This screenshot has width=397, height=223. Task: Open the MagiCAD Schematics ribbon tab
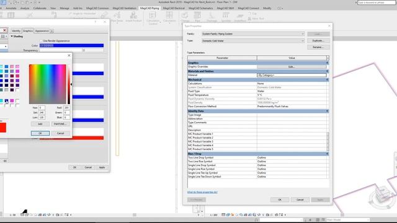pos(200,8)
